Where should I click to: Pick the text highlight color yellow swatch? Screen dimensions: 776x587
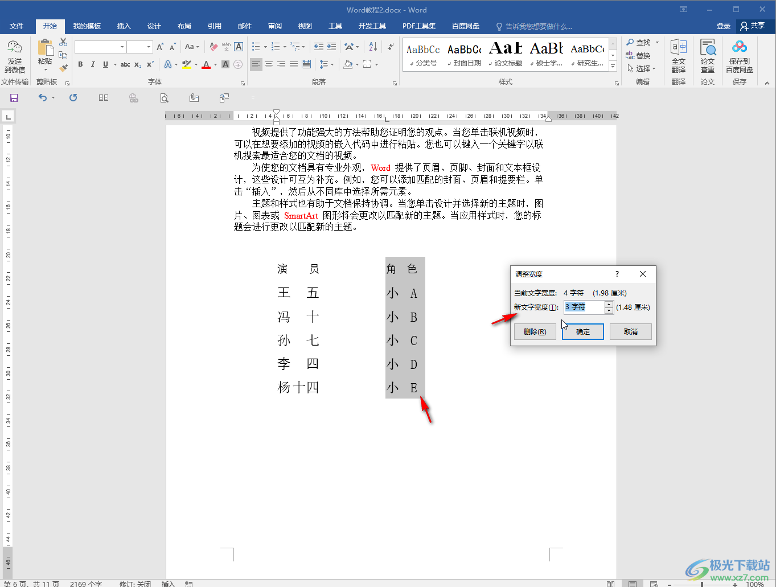[187, 64]
